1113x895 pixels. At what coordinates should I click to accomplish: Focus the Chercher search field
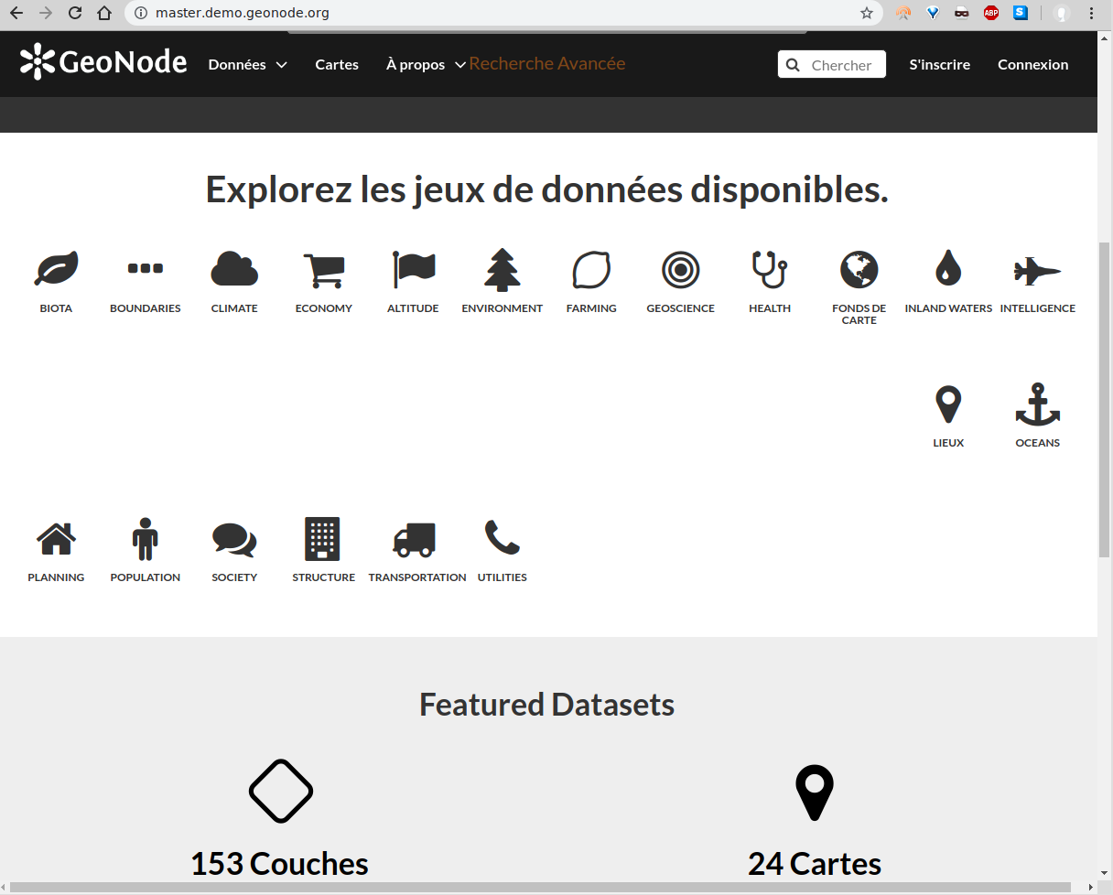point(832,64)
